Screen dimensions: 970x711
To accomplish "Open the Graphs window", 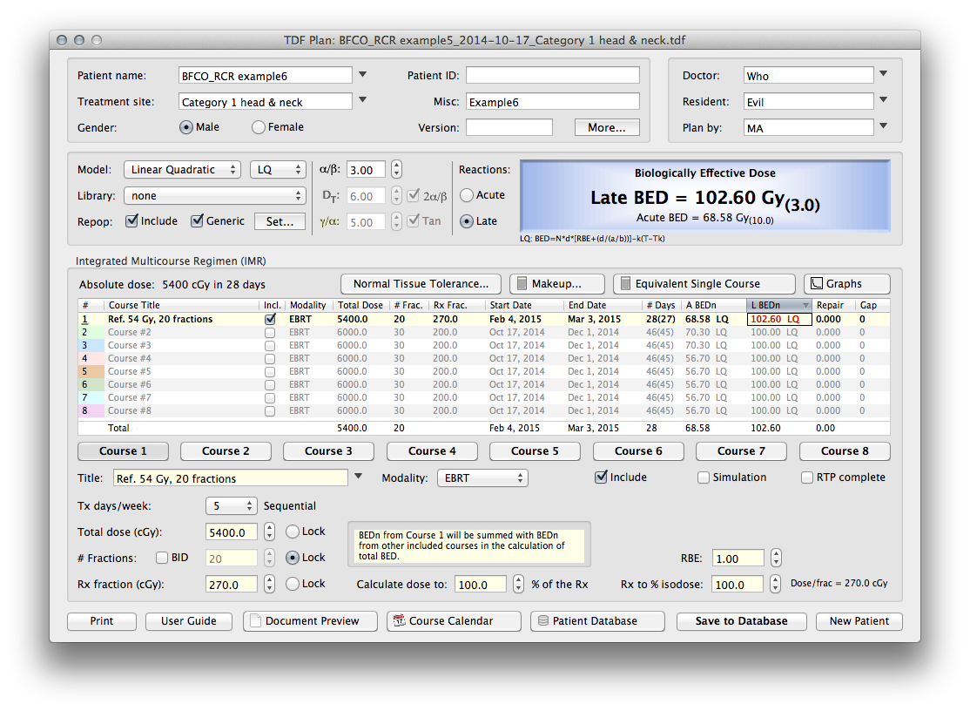I will click(846, 284).
